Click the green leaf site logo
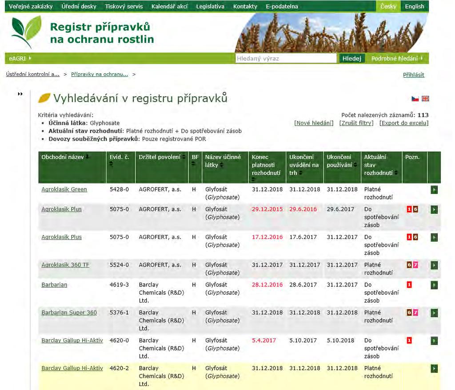The height and width of the screenshot is (390, 455). [x=26, y=32]
